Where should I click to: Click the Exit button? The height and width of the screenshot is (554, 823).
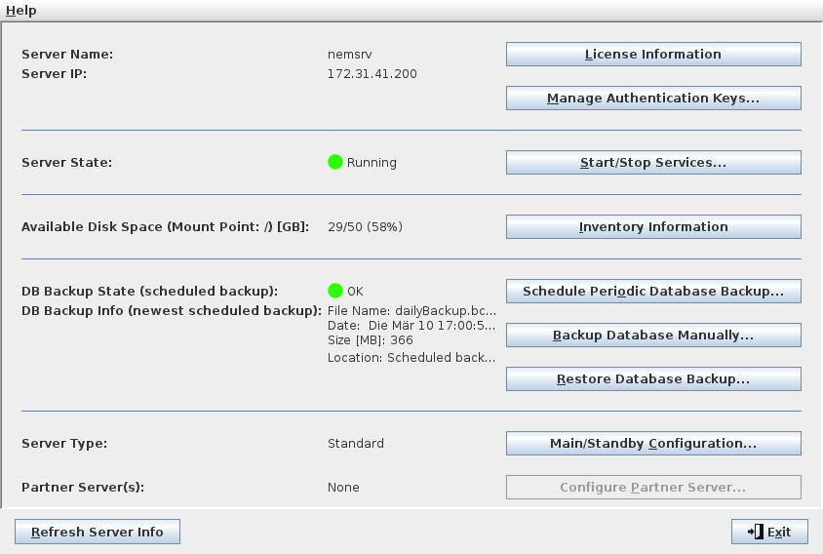[769, 532]
